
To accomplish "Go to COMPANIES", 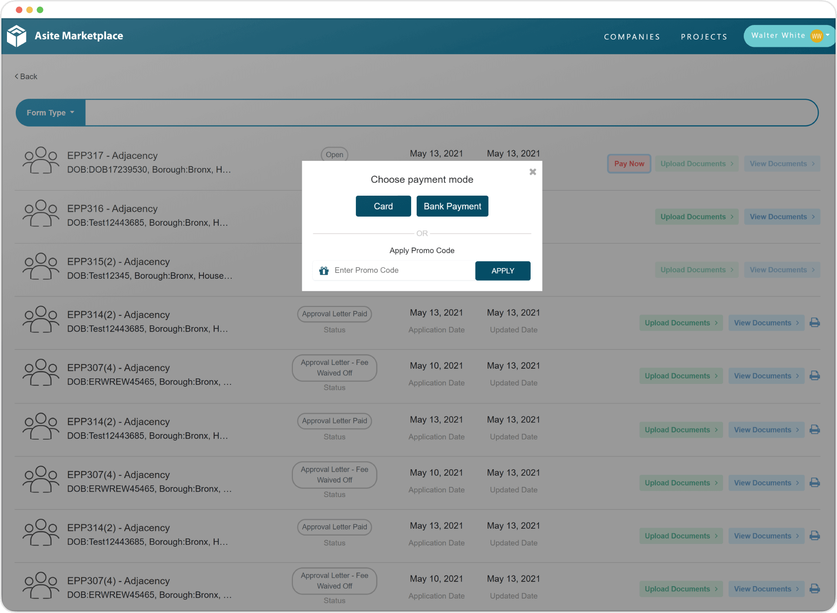I will [x=632, y=37].
